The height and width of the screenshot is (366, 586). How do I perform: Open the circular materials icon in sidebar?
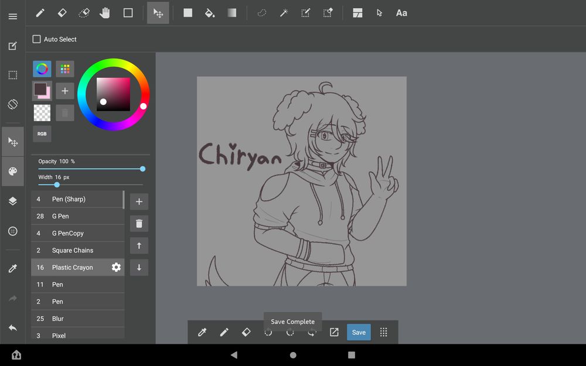13,231
